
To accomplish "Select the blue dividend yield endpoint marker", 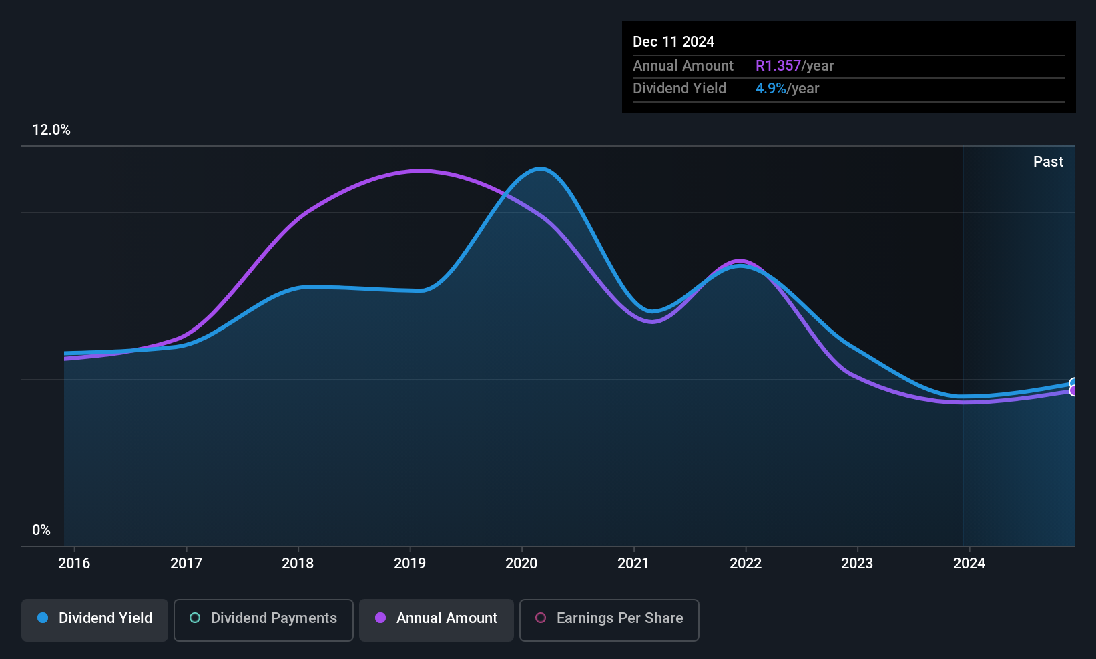I will point(1073,383).
